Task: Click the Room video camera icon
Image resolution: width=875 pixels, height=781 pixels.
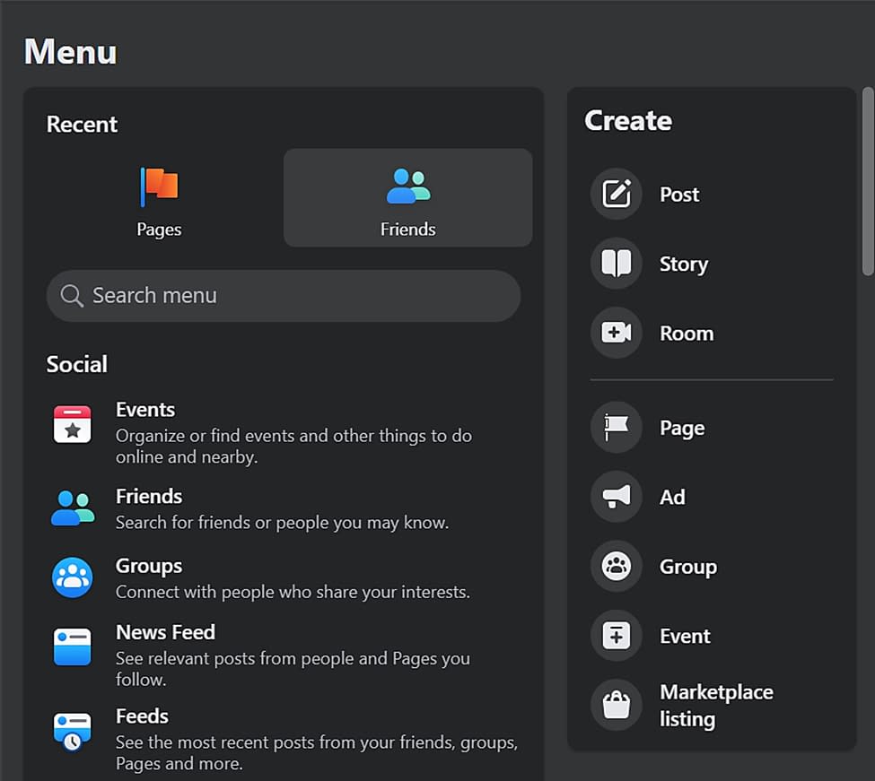Action: coord(617,333)
